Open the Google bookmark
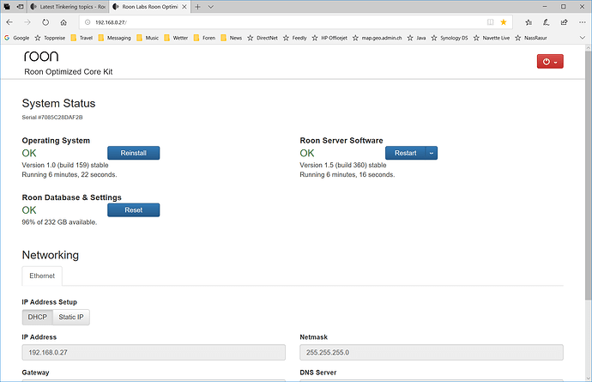 (x=17, y=38)
